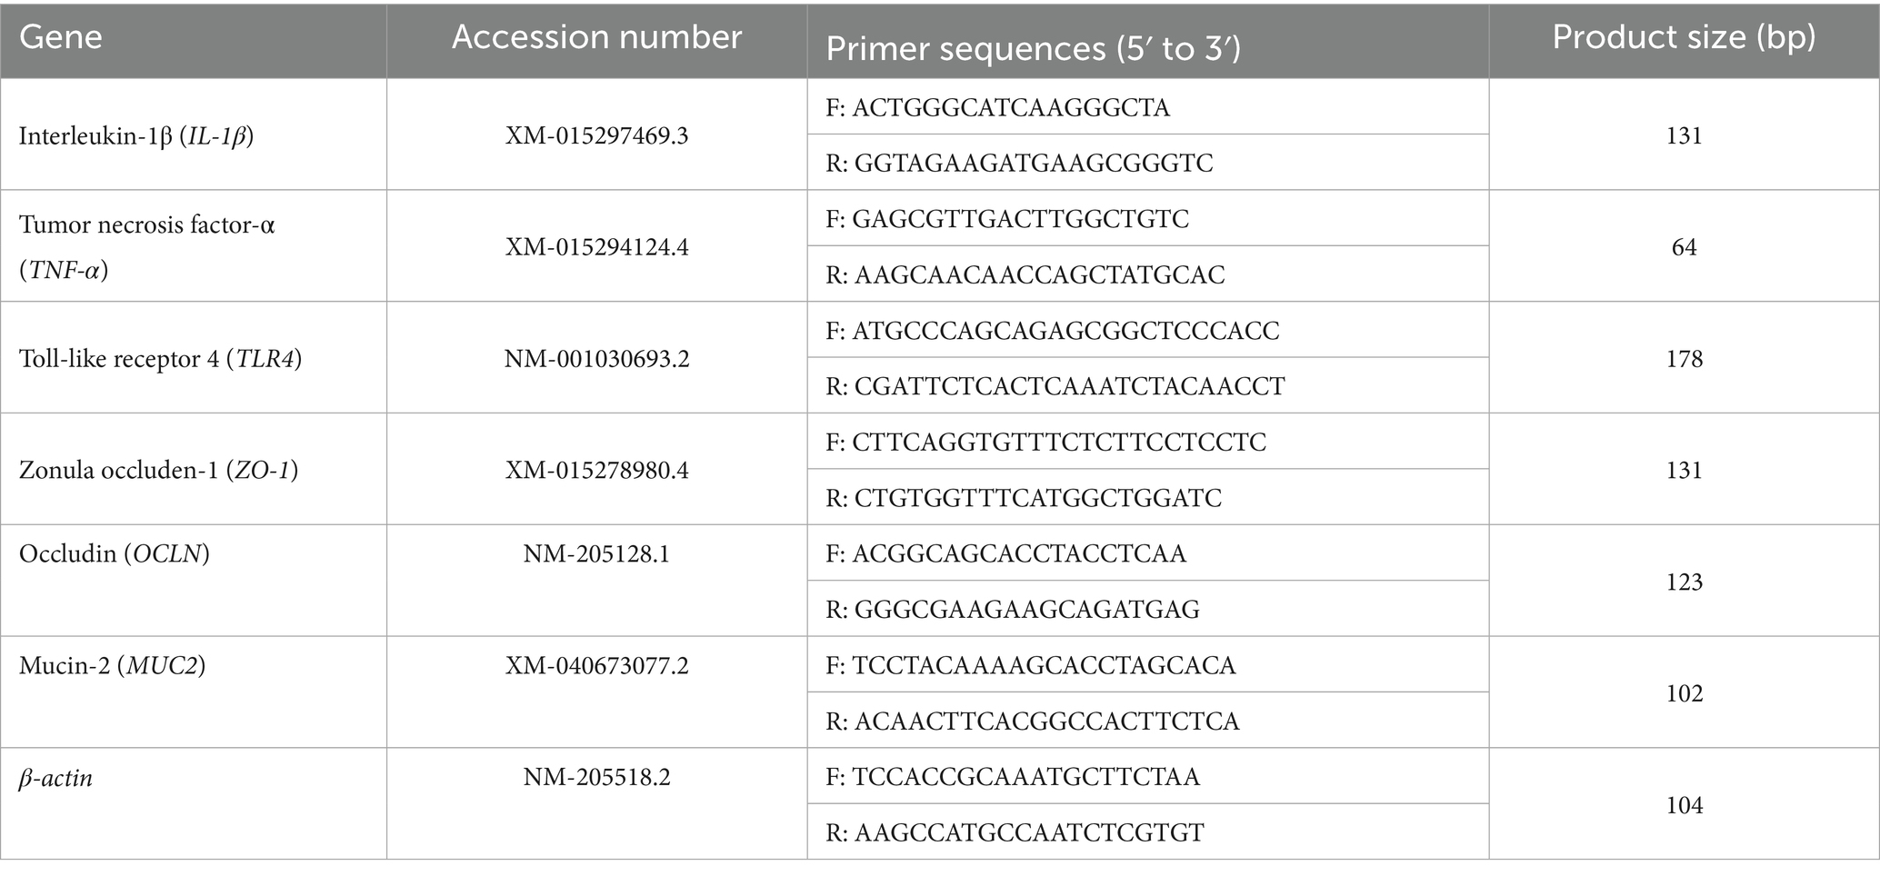Click the Primer sequences column header
This screenshot has width=1880, height=876.
(1033, 49)
